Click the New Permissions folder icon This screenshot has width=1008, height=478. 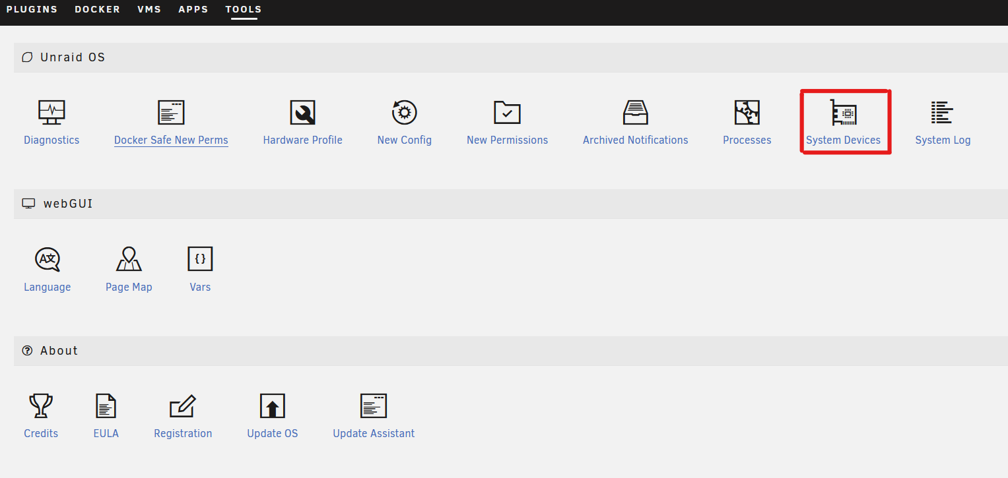click(x=507, y=113)
